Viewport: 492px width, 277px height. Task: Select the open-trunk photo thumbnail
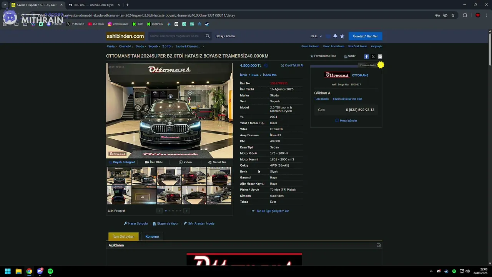(x=119, y=195)
